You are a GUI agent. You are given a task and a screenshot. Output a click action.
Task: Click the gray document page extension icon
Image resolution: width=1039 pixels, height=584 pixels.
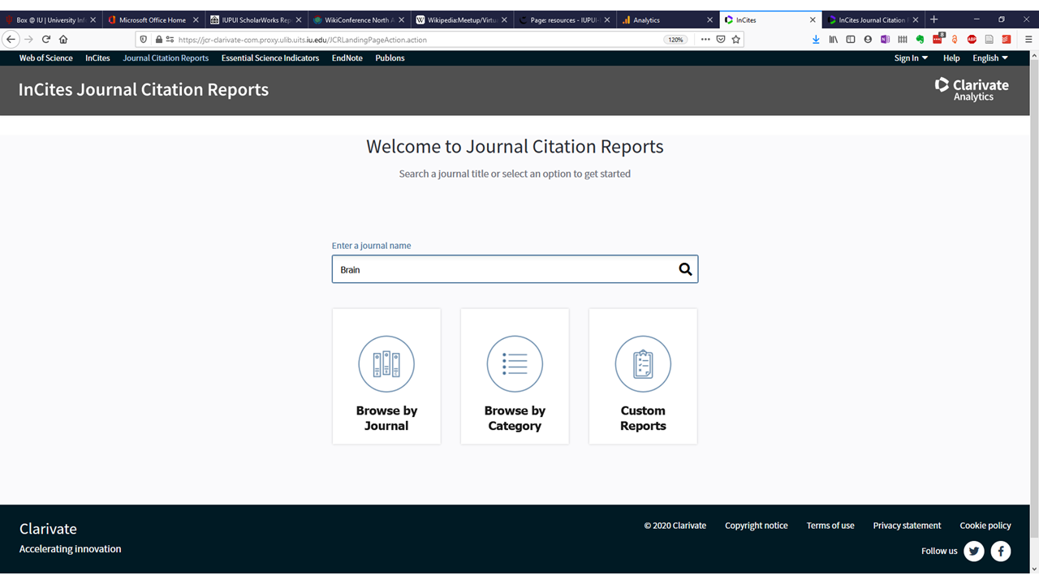[989, 39]
